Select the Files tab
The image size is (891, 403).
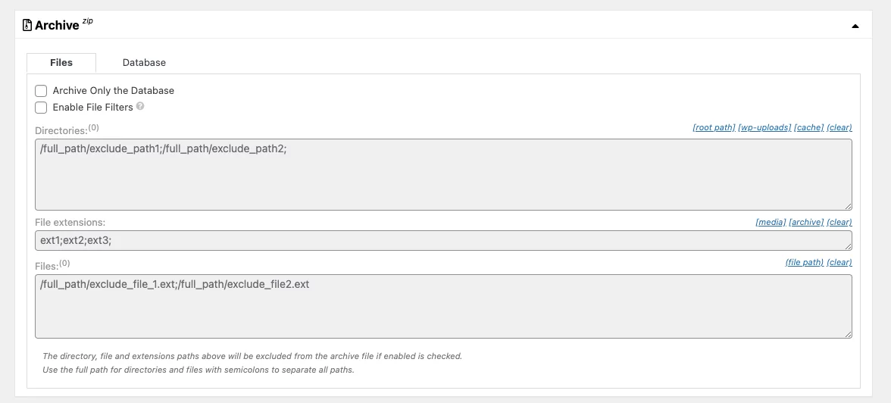(61, 63)
